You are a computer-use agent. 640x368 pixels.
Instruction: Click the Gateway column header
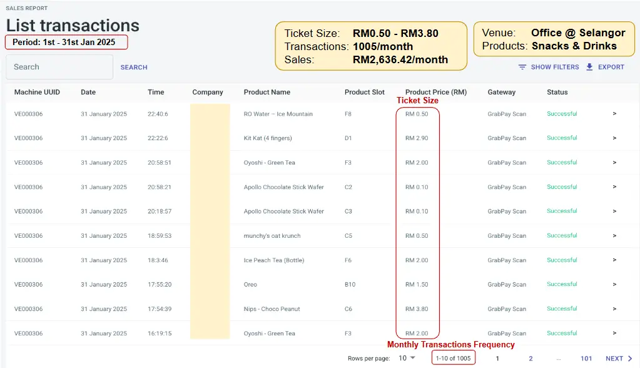tap(501, 92)
